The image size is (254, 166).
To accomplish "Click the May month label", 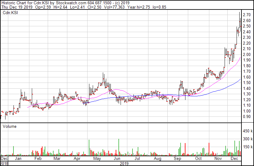I will (97, 158).
